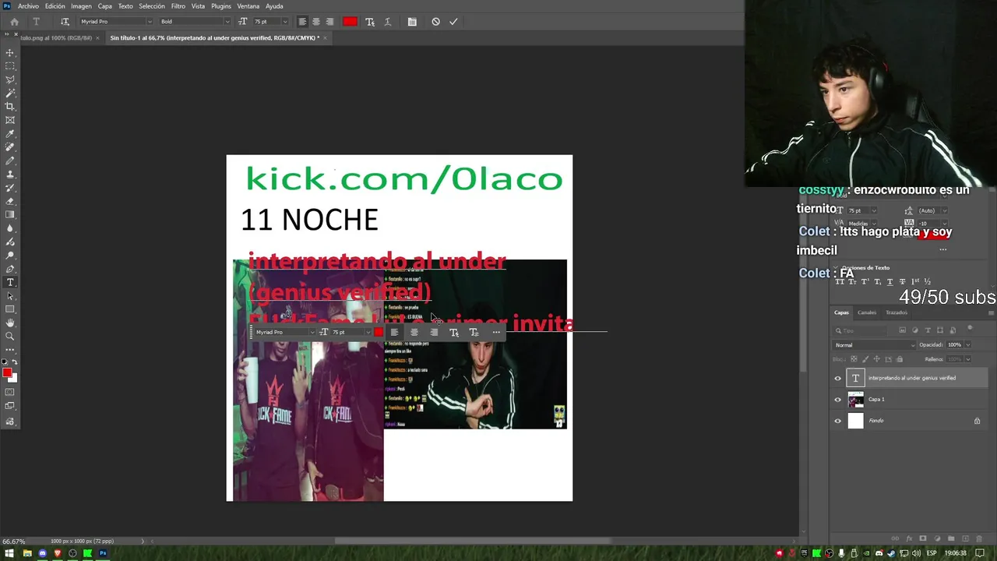Switch to the Trazados tab

click(896, 312)
